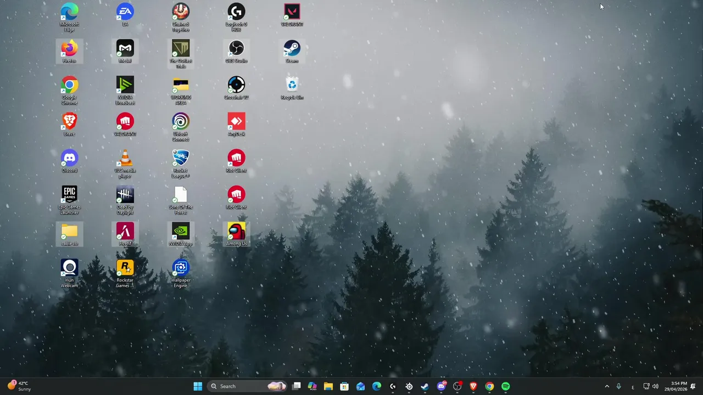This screenshot has height=395, width=703.
Task: Select the Dead by Daylight desktop icon
Action: pyautogui.click(x=125, y=200)
